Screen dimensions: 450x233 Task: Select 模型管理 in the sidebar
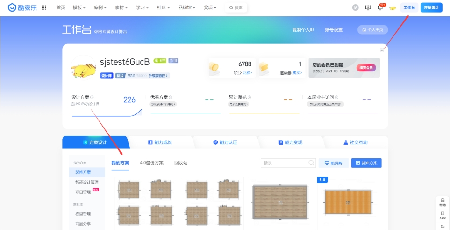(83, 214)
